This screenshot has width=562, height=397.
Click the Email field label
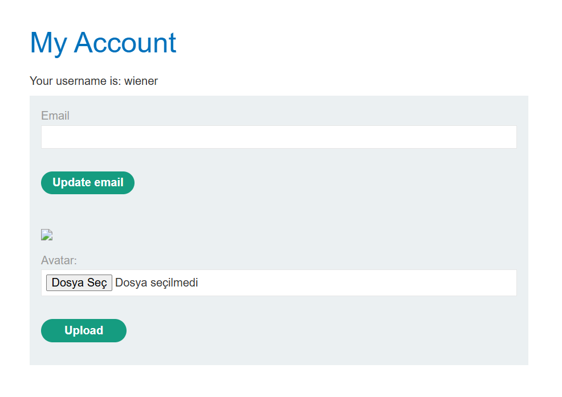click(x=55, y=116)
